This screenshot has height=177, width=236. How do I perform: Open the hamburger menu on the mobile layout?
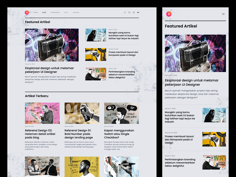(x=223, y=14)
